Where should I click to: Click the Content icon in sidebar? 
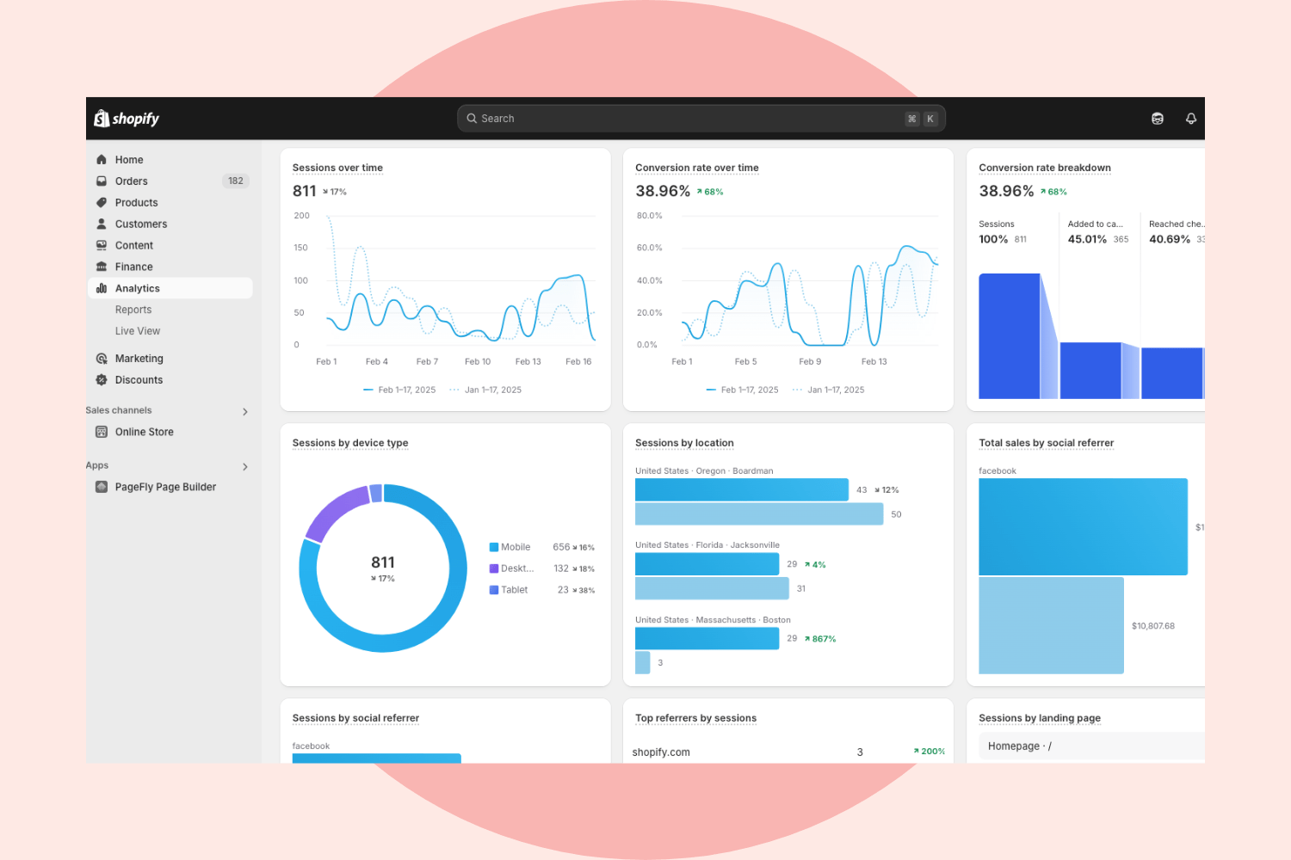(102, 245)
